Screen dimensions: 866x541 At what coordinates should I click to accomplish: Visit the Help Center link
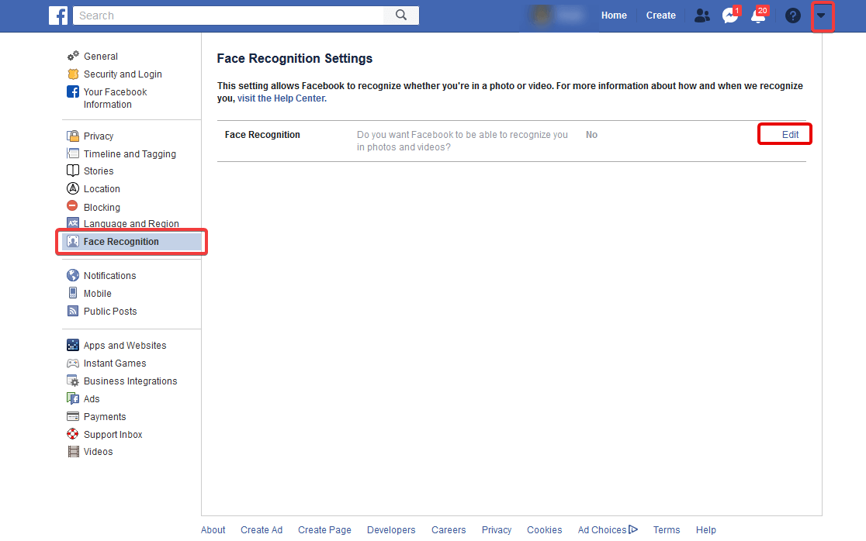[281, 98]
